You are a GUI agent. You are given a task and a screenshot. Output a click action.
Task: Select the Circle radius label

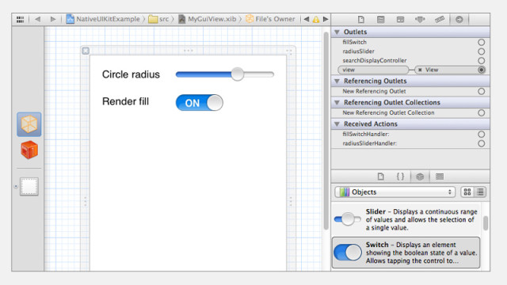[131, 74]
